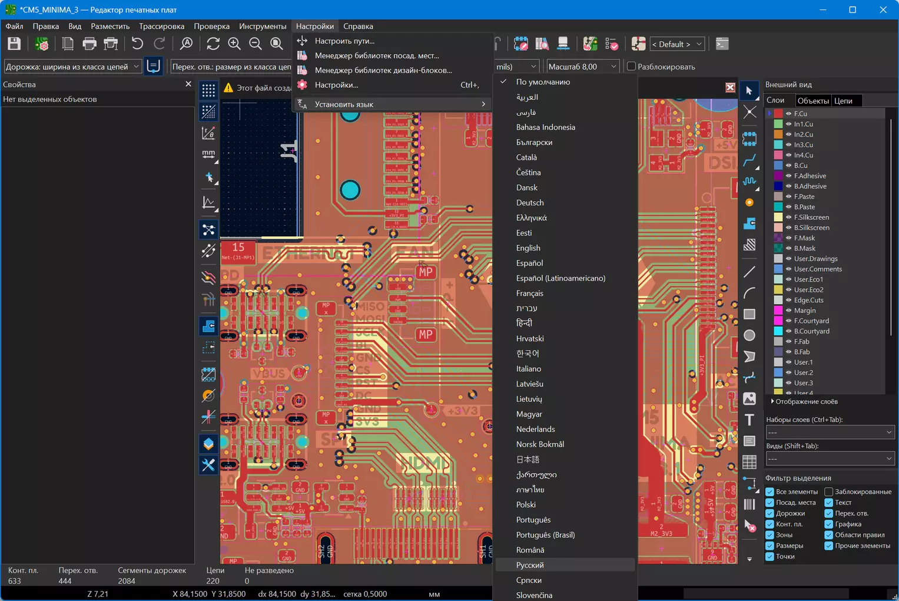Open the via size dropdown Перех. отв.

coord(231,67)
